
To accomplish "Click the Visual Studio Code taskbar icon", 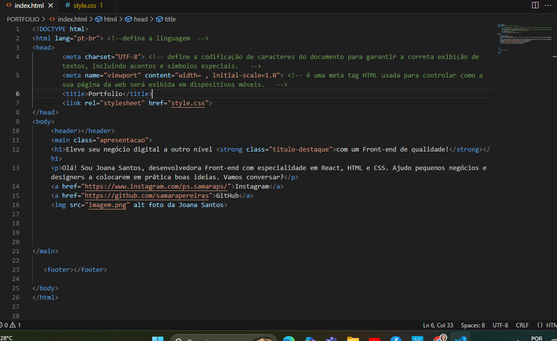I will [460, 338].
